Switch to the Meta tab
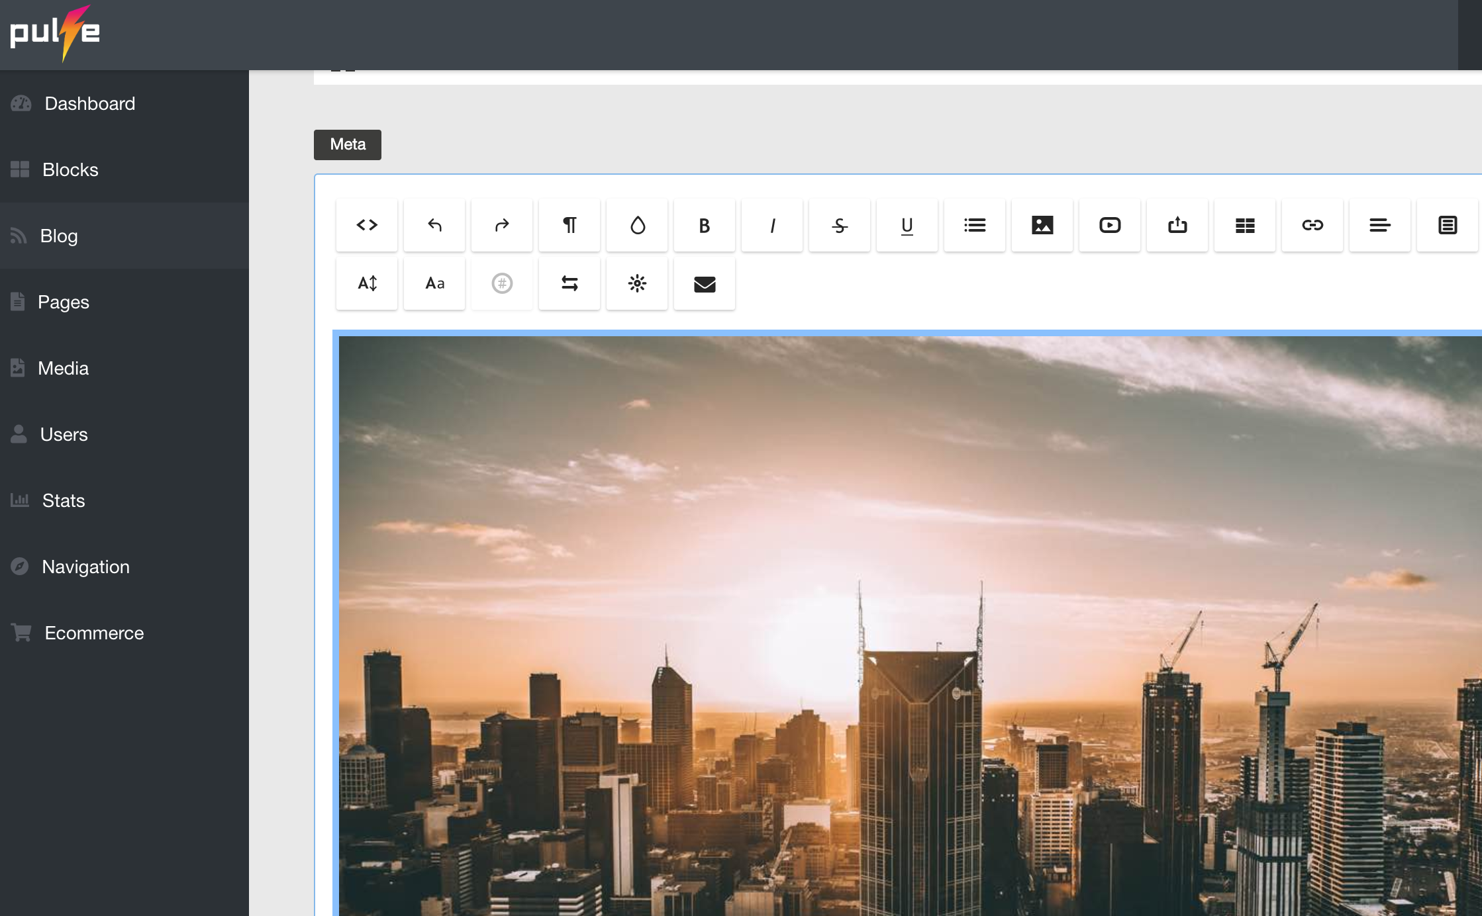The height and width of the screenshot is (916, 1482). [x=347, y=144]
